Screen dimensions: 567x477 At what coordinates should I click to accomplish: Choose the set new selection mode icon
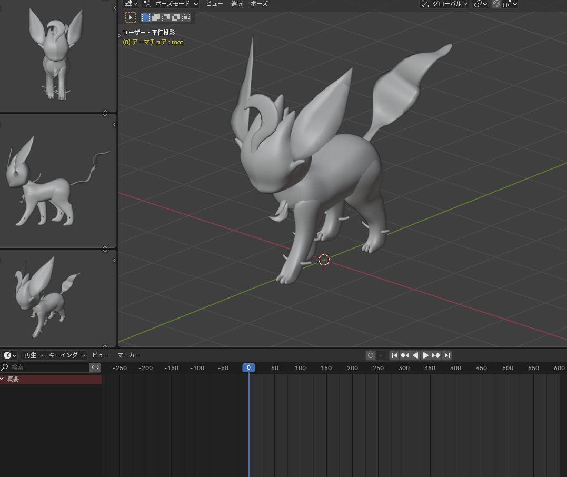tap(146, 17)
